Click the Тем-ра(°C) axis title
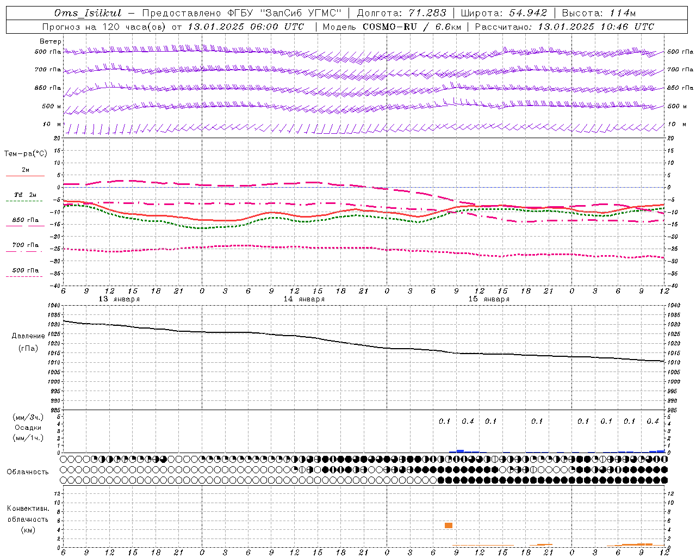Viewport: 696px width, 557px height. pyautogui.click(x=26, y=154)
